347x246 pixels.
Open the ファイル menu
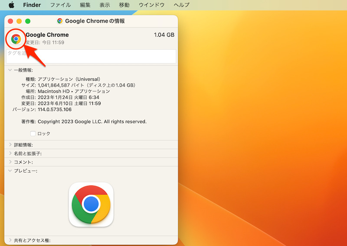[61, 5]
